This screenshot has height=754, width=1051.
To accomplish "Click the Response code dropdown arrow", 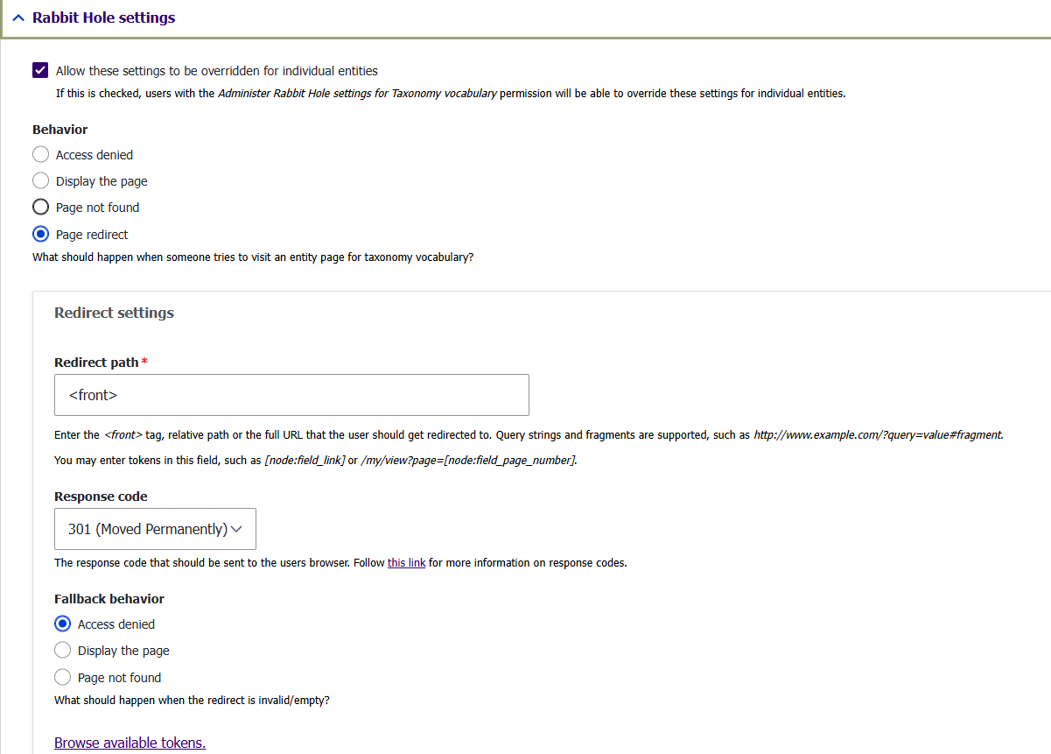I will point(236,528).
